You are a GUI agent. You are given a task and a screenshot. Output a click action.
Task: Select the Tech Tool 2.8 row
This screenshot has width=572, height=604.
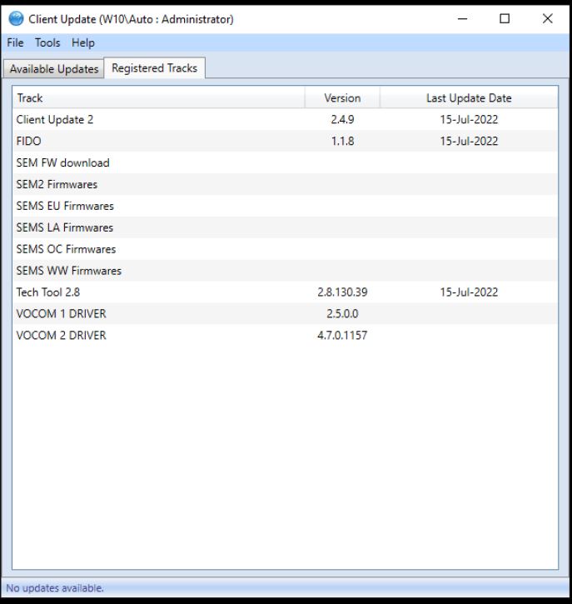[x=285, y=292]
